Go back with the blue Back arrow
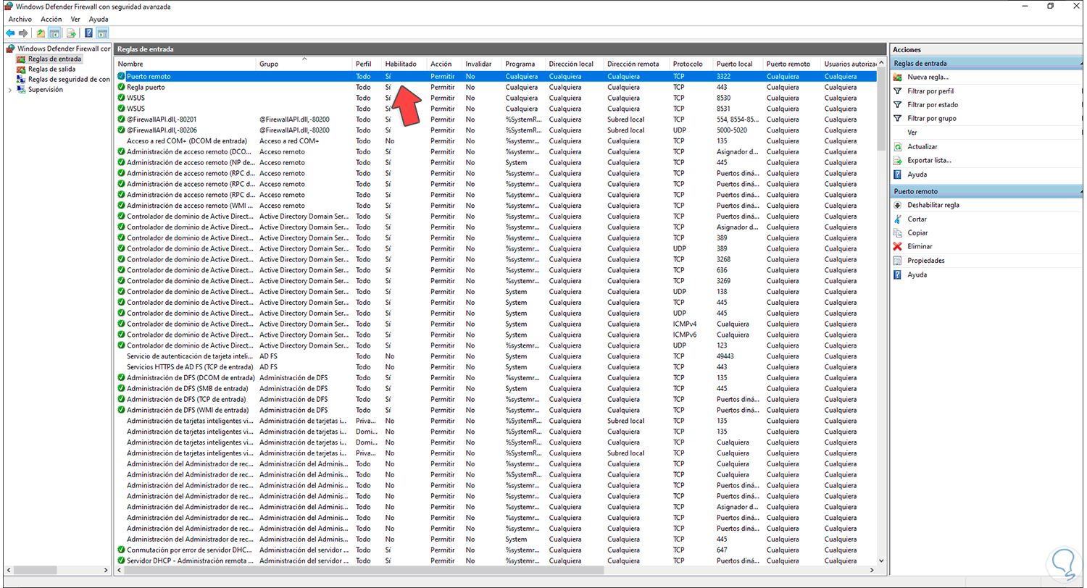The image size is (1087, 588). (10, 33)
